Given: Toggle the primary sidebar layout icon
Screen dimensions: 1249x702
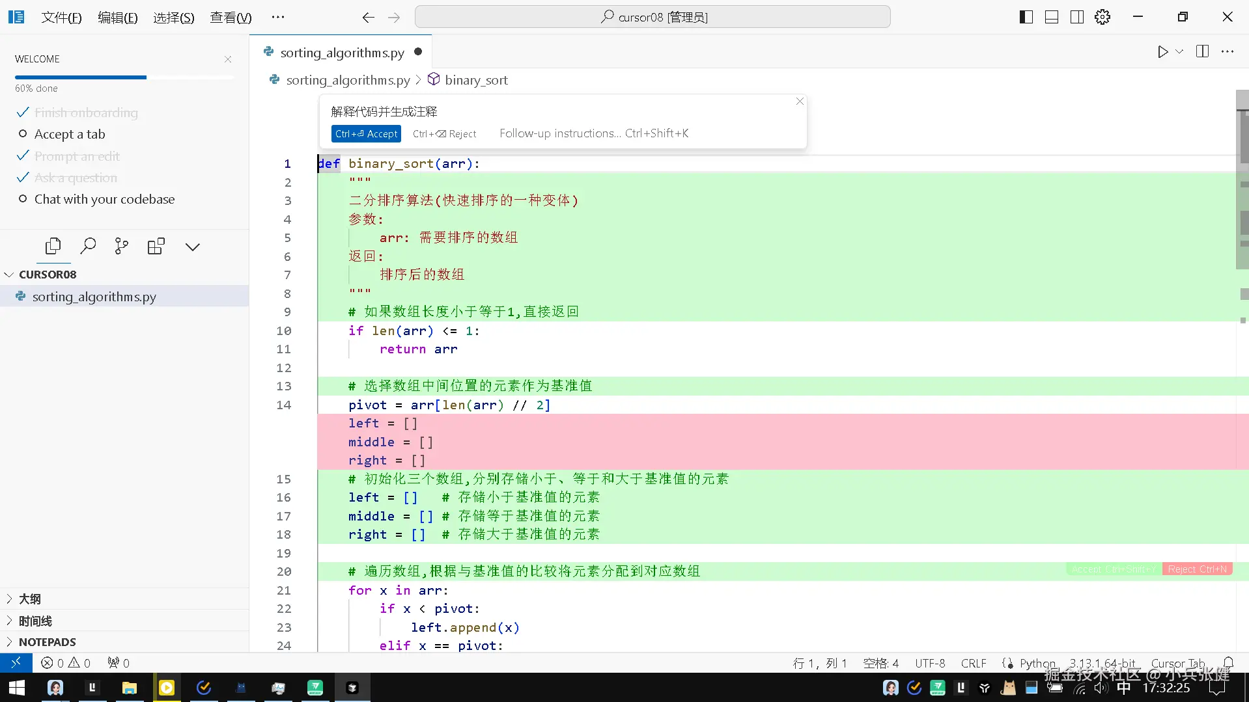Looking at the screenshot, I should 1026,17.
